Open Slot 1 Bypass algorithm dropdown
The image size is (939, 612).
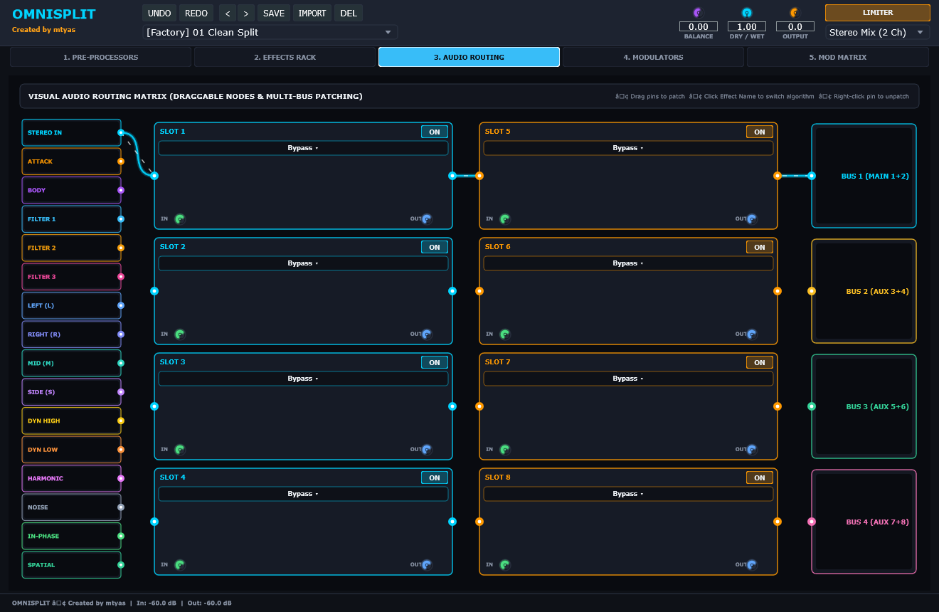[x=303, y=148]
